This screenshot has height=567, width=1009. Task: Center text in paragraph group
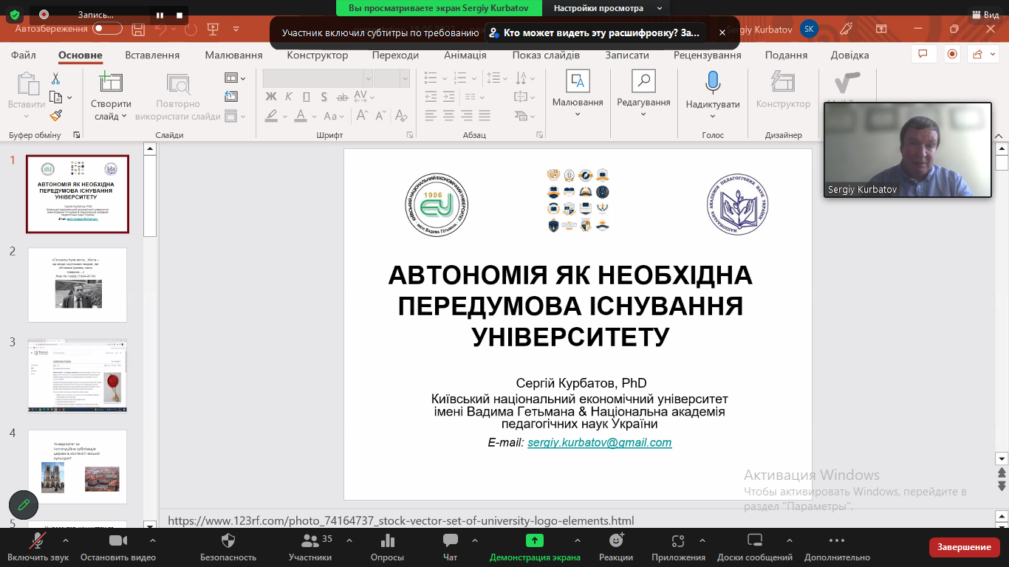[448, 115]
